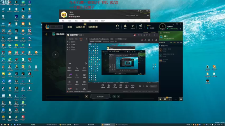This screenshot has height=126, width=225.
Task: Click the share icon in streaming app header
Action: [x=156, y=40]
